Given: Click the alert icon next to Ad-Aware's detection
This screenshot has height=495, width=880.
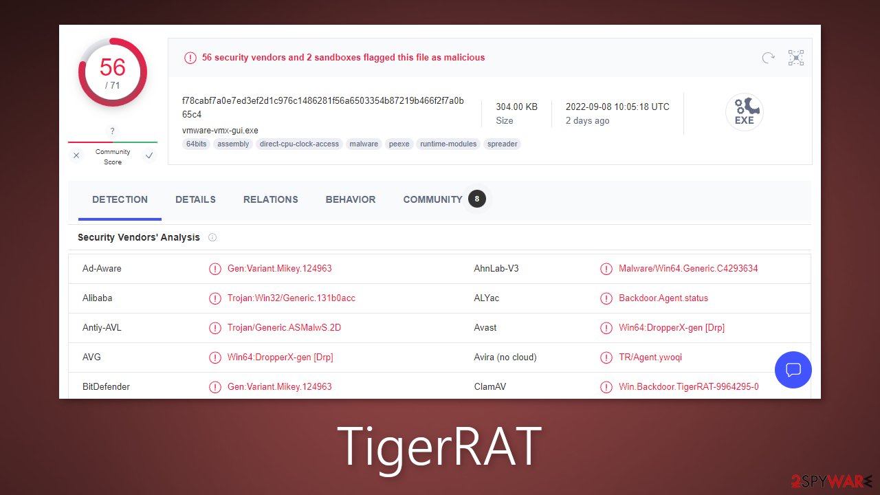Looking at the screenshot, I should (x=215, y=269).
